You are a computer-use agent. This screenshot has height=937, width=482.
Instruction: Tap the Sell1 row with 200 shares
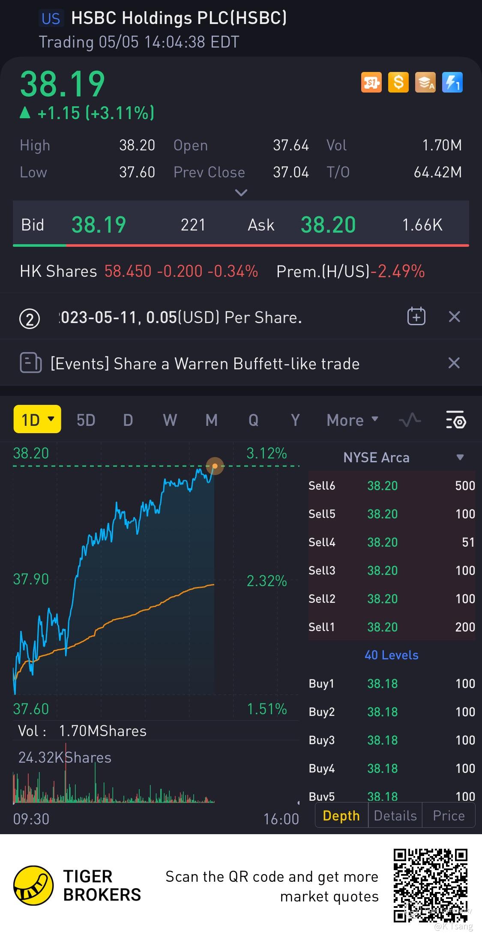[392, 627]
